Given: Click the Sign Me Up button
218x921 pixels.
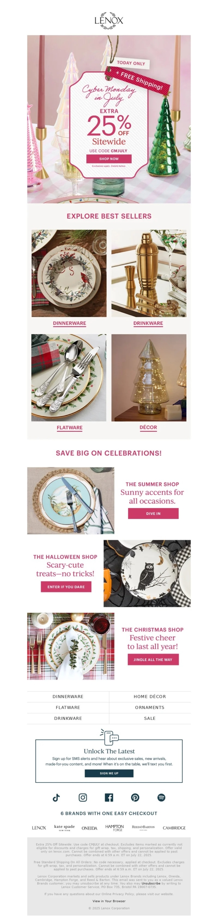Looking at the screenshot, I should 109,773.
